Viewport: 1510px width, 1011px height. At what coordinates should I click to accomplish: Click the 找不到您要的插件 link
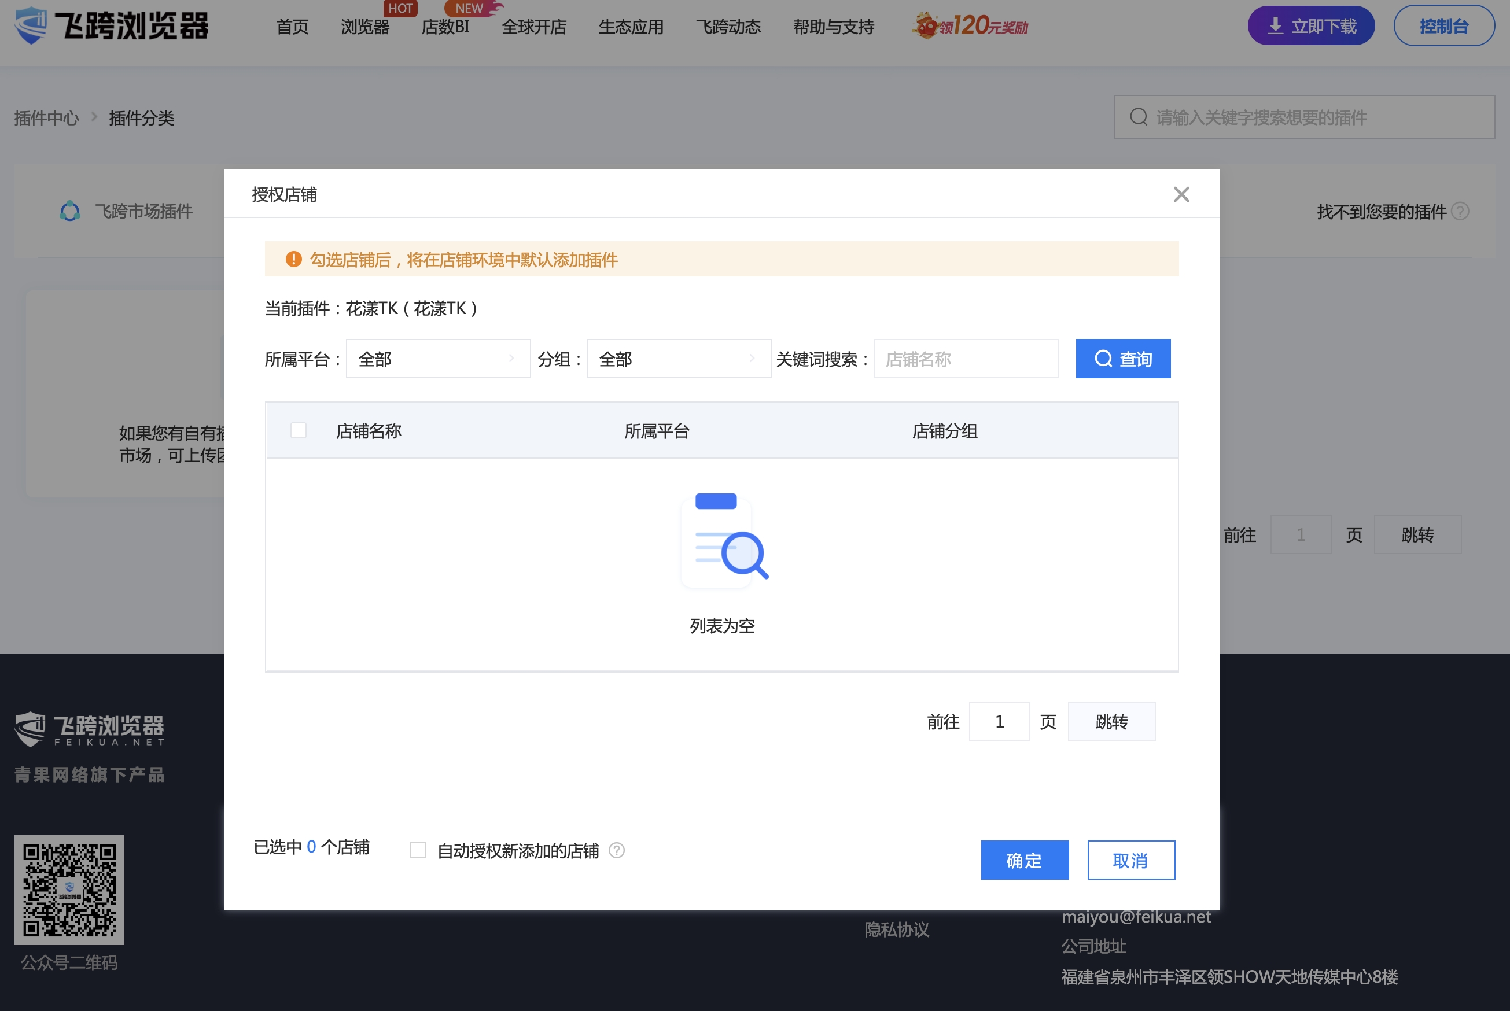click(x=1381, y=212)
